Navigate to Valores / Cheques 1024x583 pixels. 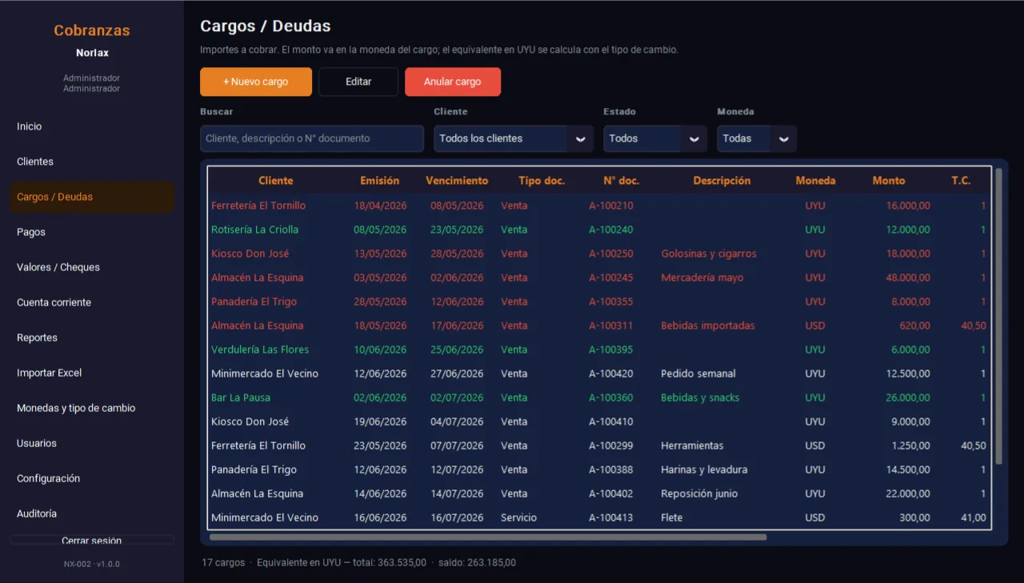pyautogui.click(x=92, y=267)
